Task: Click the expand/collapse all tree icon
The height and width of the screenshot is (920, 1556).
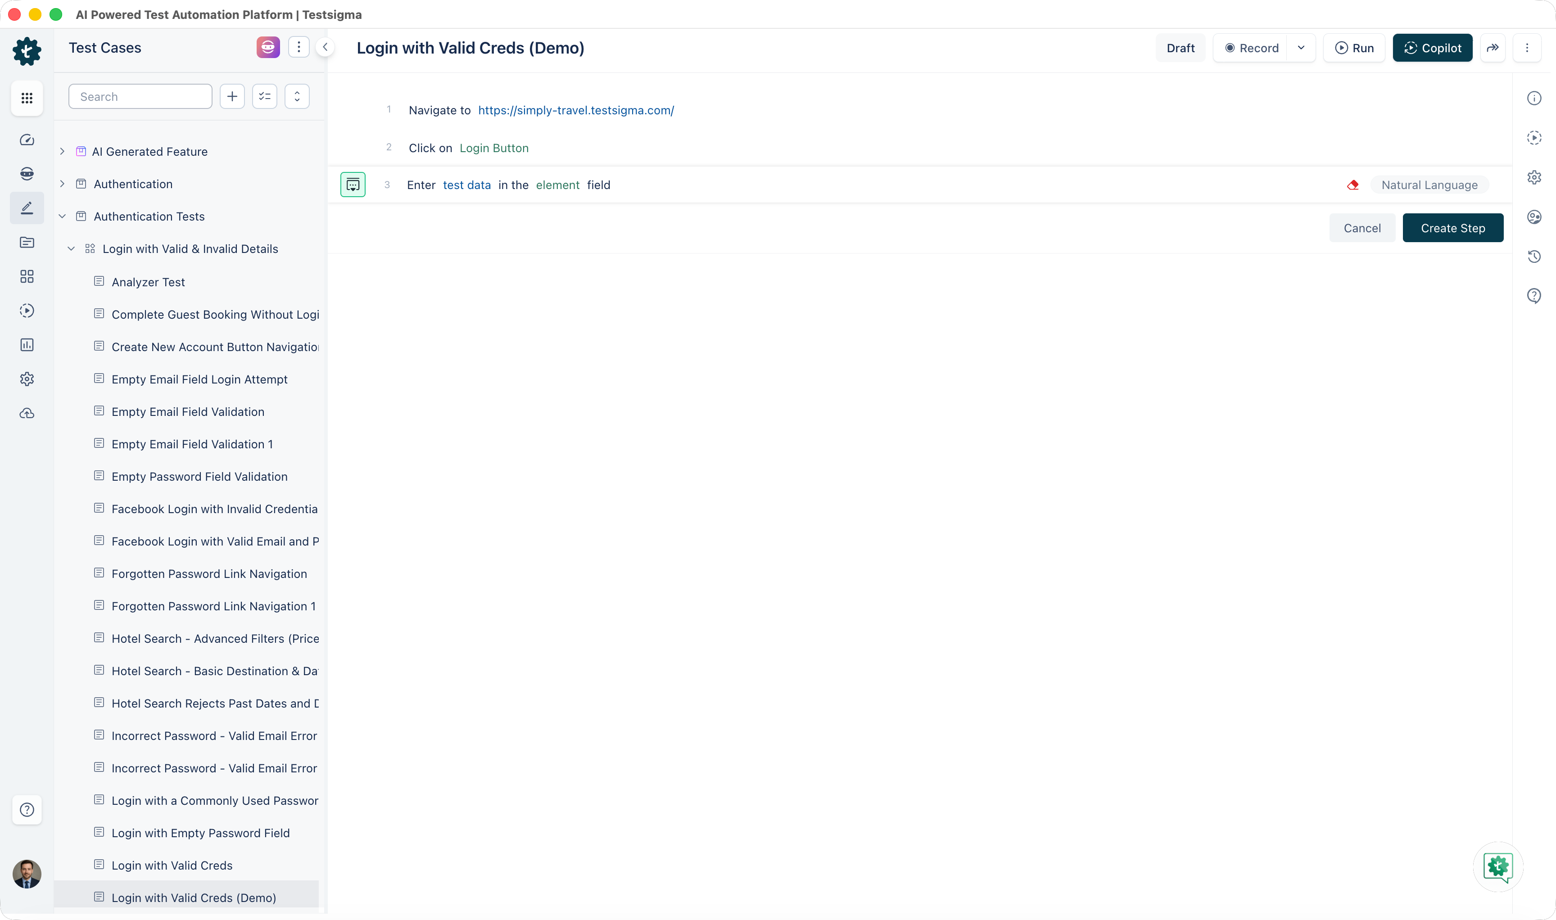Action: [297, 97]
